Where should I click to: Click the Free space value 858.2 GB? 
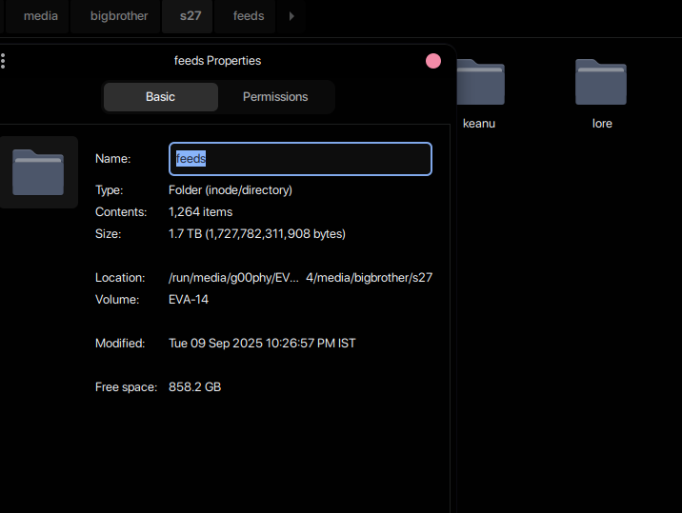[x=194, y=387]
